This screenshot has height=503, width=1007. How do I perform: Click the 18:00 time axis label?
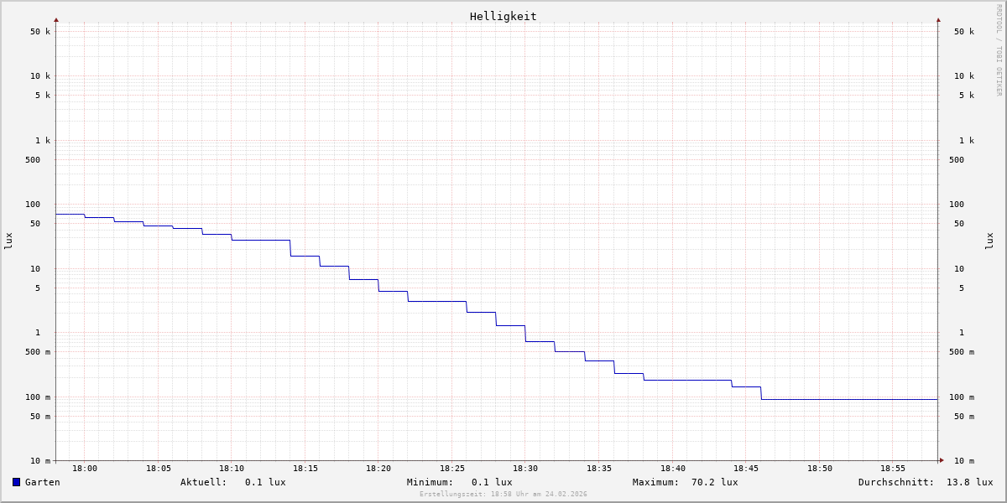click(x=85, y=469)
